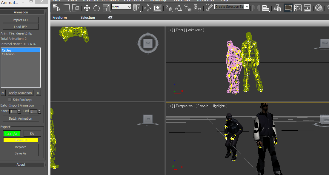Enable the Skip Pos keys checkbox

click(10, 100)
